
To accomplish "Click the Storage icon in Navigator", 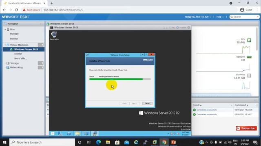I will 8,63.
